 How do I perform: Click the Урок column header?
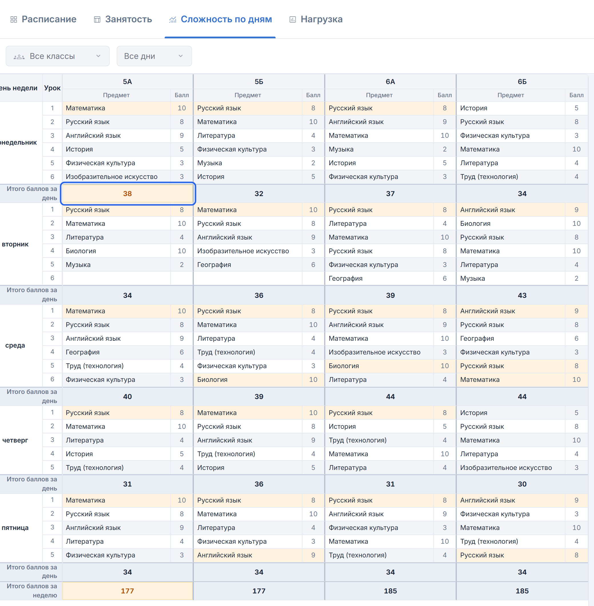[x=52, y=88]
